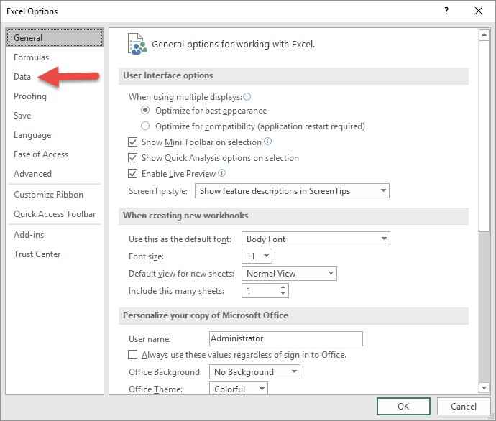Click the info icon next to Live Preview
Viewport: 496px width, 421px height.
coord(222,173)
